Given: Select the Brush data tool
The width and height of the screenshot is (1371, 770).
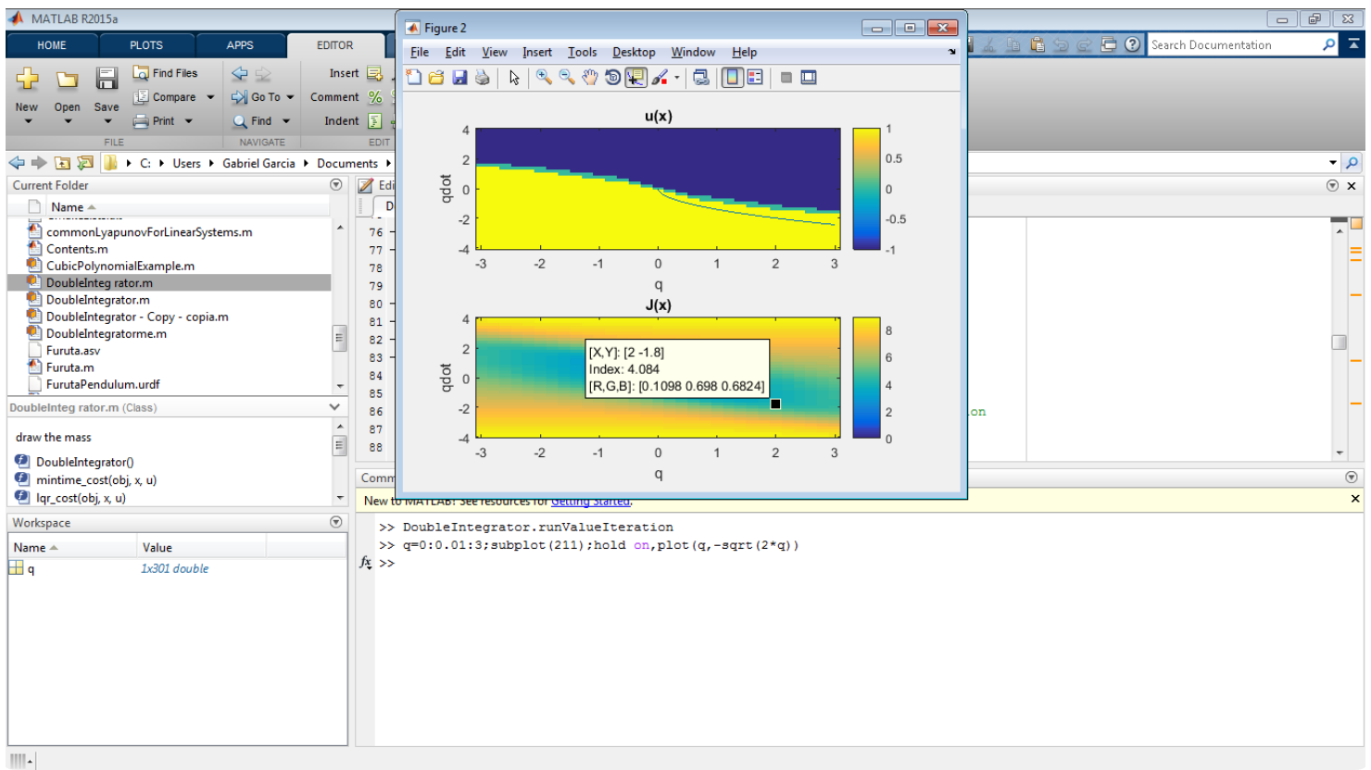Looking at the screenshot, I should point(660,78).
